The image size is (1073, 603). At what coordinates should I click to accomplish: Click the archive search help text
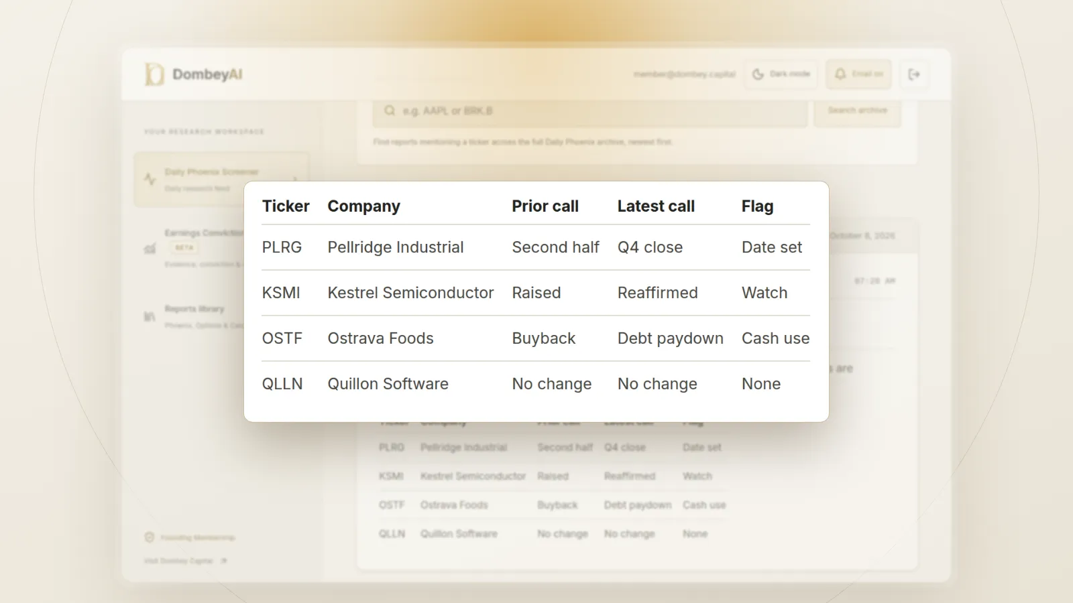click(x=523, y=142)
